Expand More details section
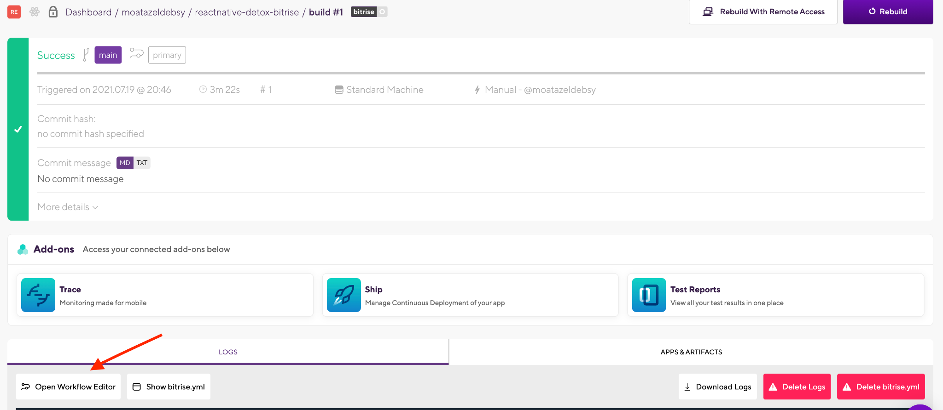 coord(68,207)
